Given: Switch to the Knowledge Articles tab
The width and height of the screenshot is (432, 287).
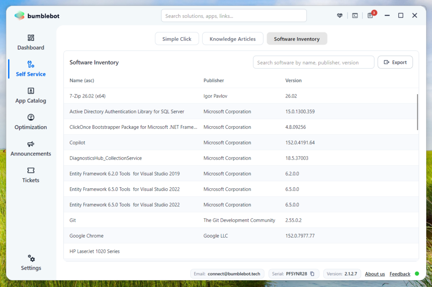Looking at the screenshot, I should point(232,39).
